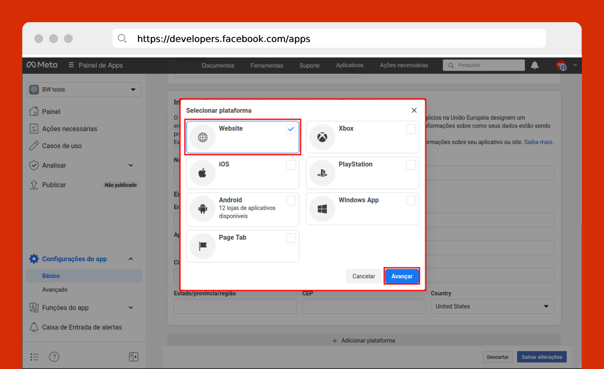Click the Windows App logo icon
Screen dimensions: 604x369
322,209
